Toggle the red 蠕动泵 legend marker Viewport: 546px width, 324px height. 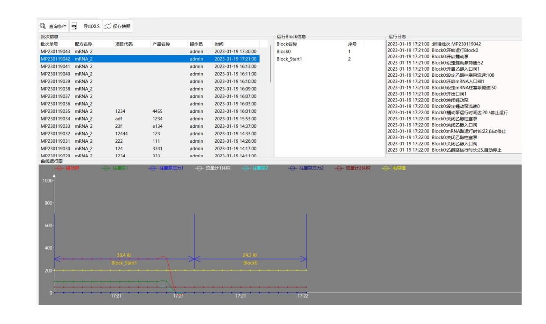click(x=59, y=168)
